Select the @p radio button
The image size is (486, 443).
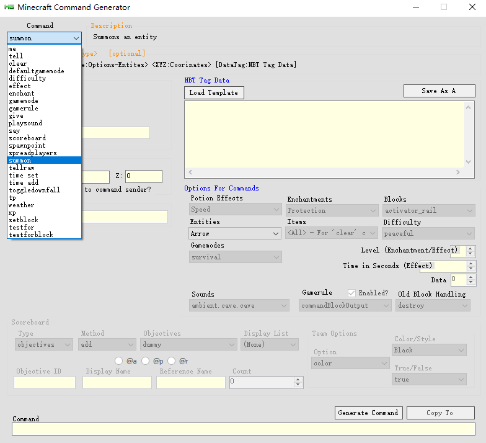pos(145,361)
